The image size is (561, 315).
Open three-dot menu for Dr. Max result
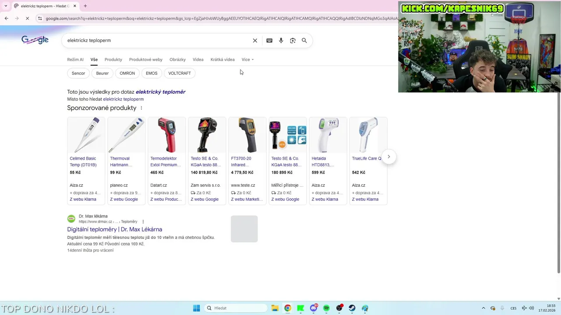[x=143, y=222]
